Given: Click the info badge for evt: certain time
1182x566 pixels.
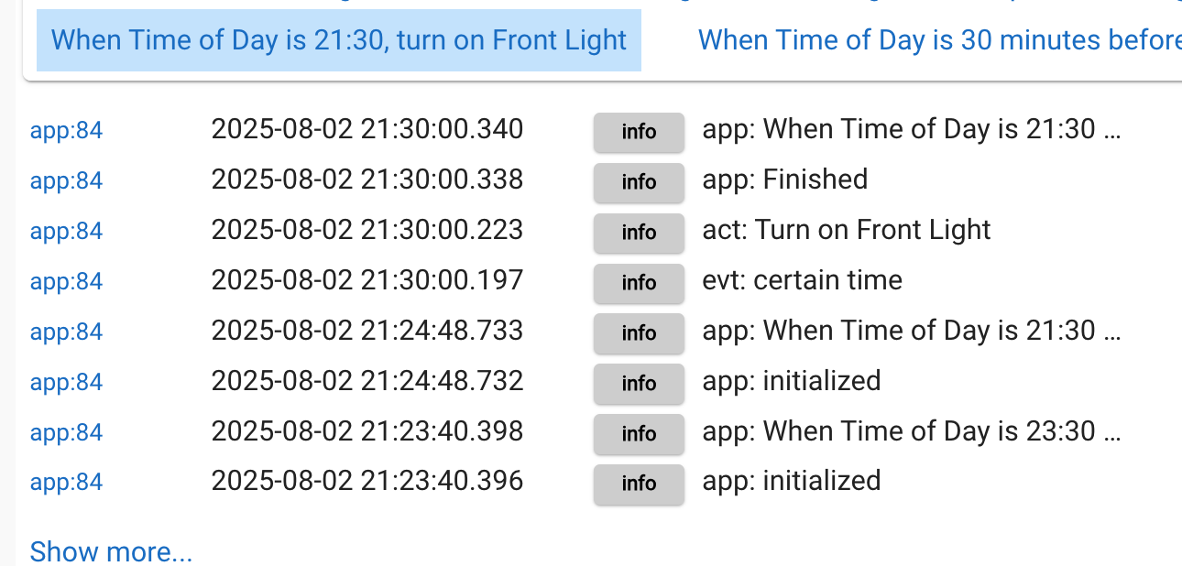Looking at the screenshot, I should [639, 283].
